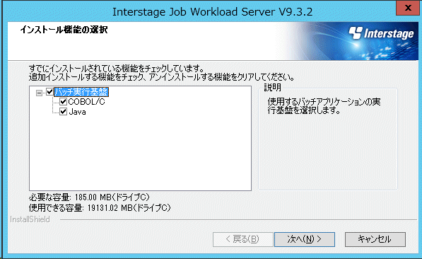Collapse the バッチ実行基盤 tree node
The image size is (422, 259).
pyautogui.click(x=39, y=93)
